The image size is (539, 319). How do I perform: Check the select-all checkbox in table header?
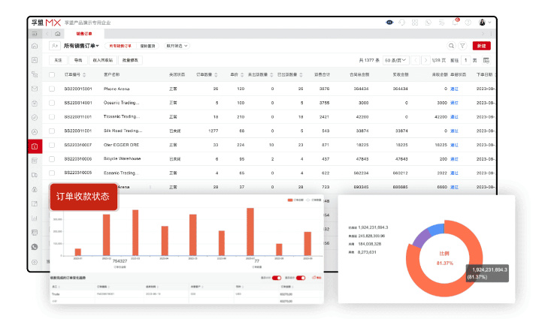tap(52, 75)
